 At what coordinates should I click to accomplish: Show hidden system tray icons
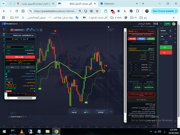pos(151,132)
